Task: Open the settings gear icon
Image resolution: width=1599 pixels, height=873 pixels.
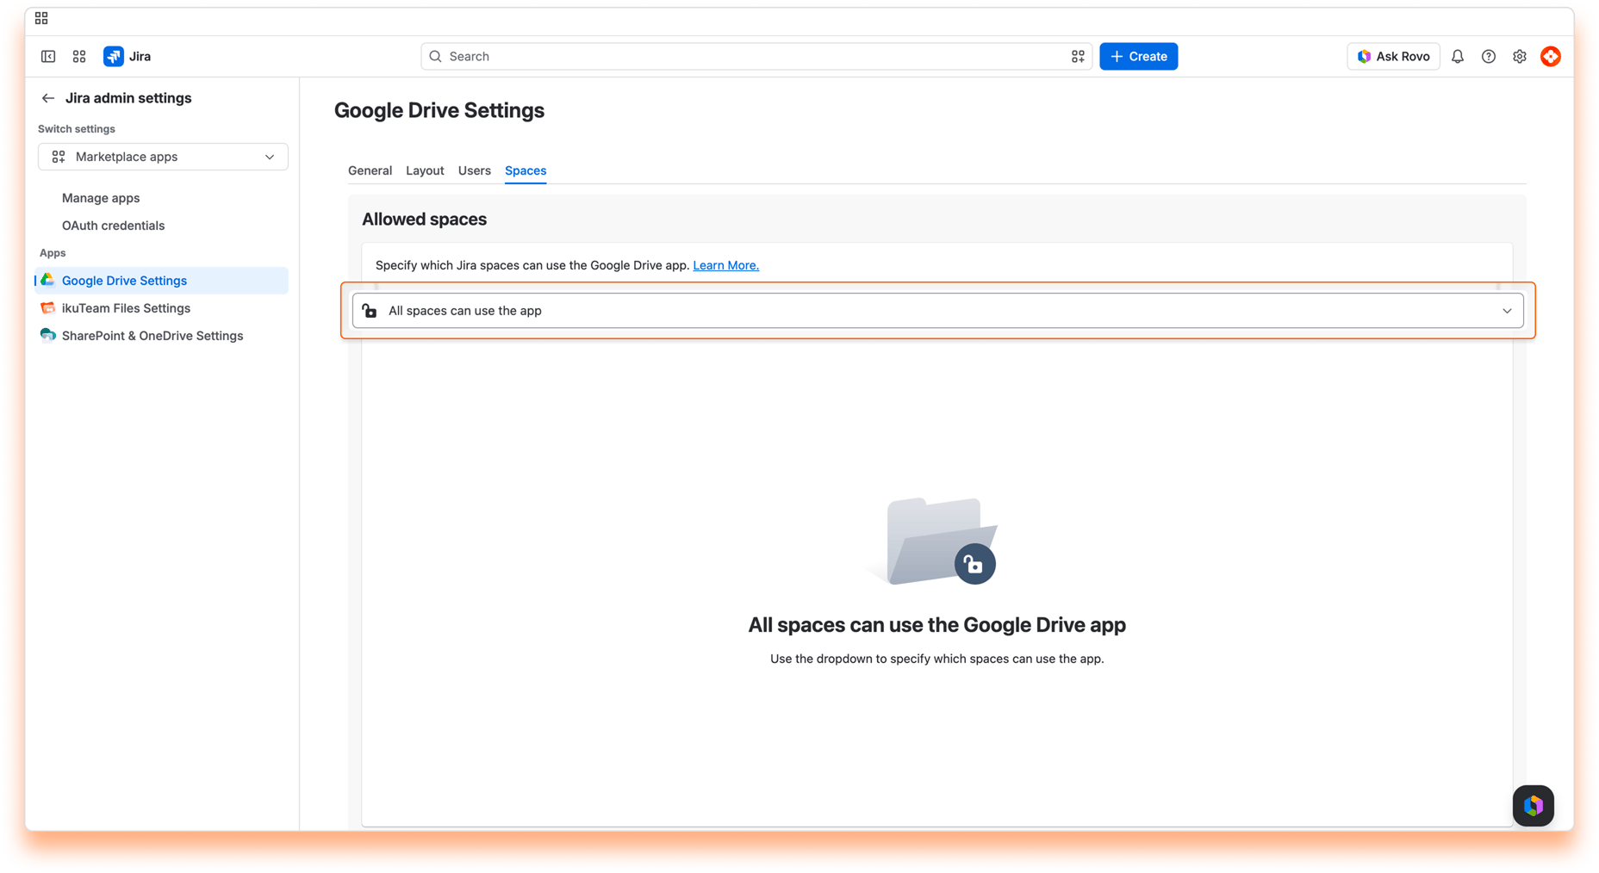Action: click(1520, 57)
